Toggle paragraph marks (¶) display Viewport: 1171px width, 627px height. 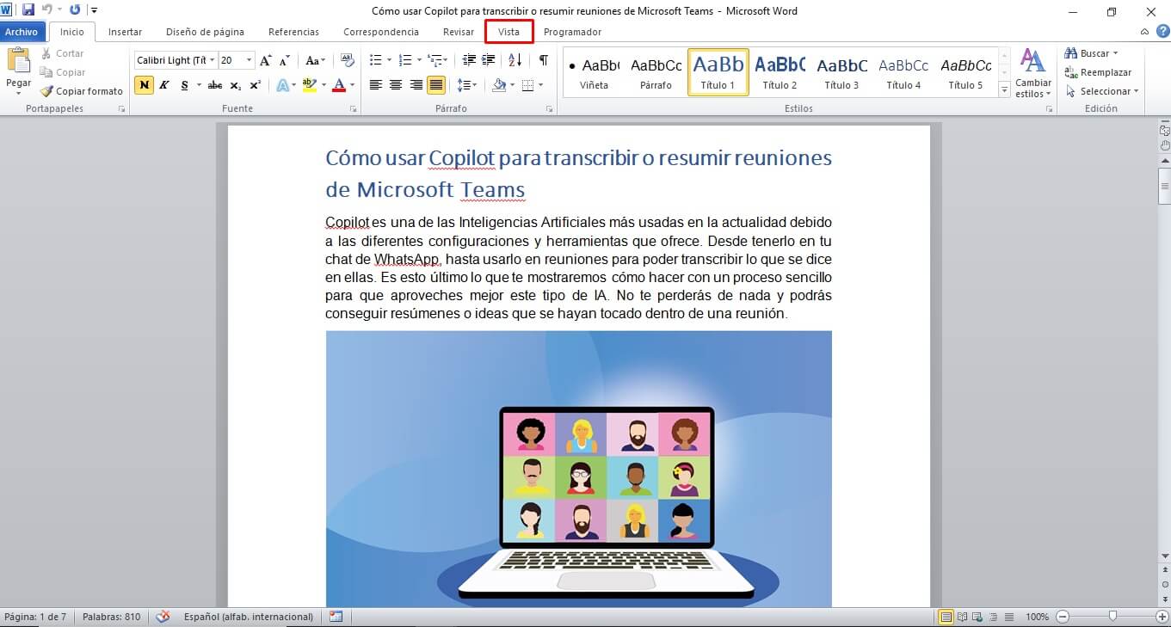point(543,60)
